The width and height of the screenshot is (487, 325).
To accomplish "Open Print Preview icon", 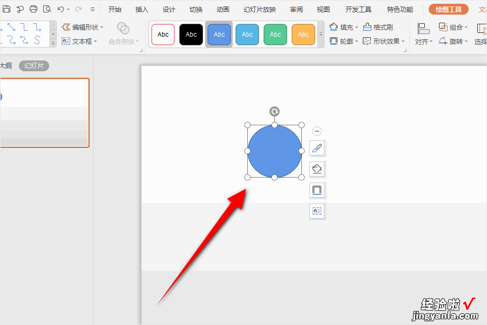I will pyautogui.click(x=47, y=9).
